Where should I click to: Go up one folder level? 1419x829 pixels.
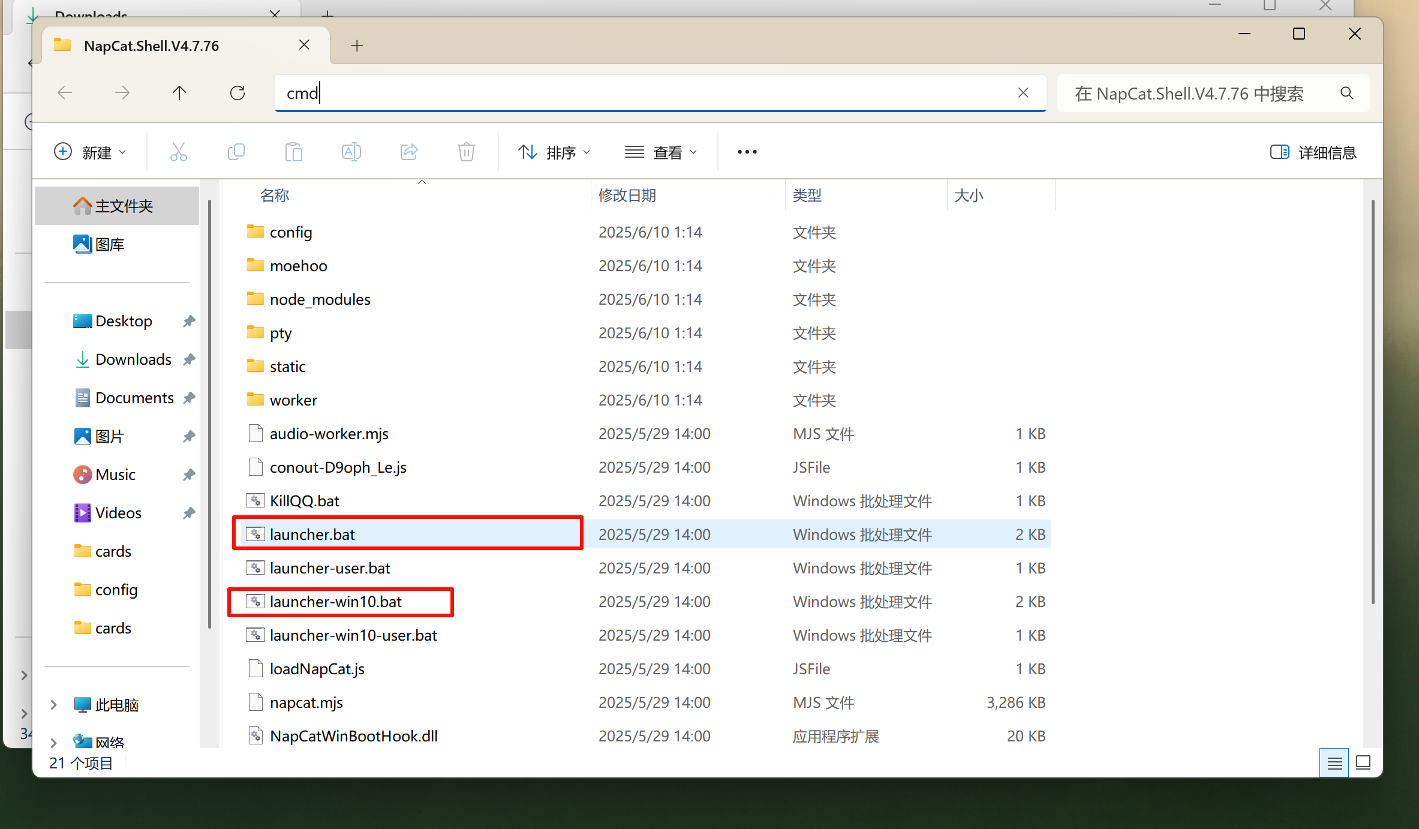tap(179, 93)
